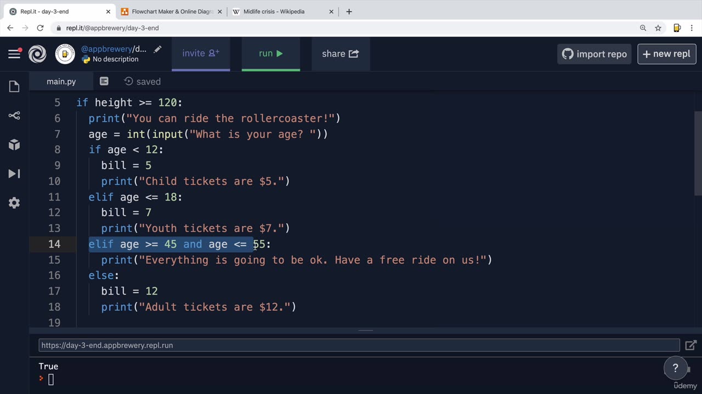The image size is (702, 394).
Task: Open the help question mark button
Action: pyautogui.click(x=675, y=368)
